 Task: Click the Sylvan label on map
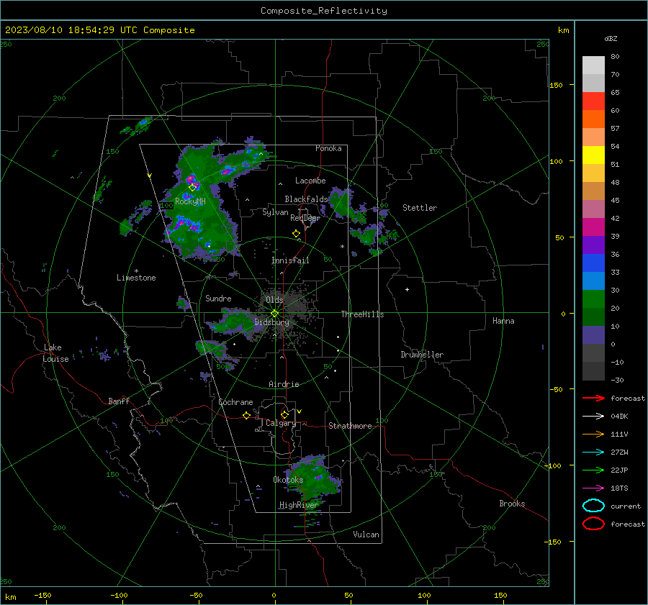click(x=275, y=212)
